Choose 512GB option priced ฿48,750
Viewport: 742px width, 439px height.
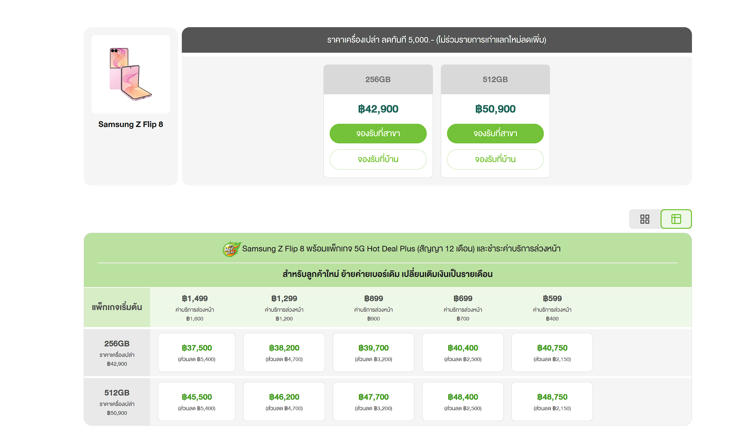tap(552, 402)
